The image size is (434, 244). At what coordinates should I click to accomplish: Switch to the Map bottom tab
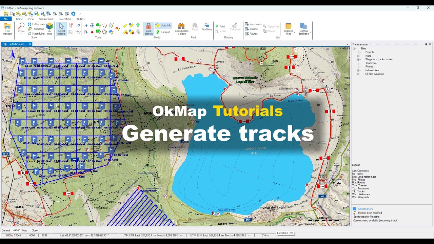coord(25,230)
